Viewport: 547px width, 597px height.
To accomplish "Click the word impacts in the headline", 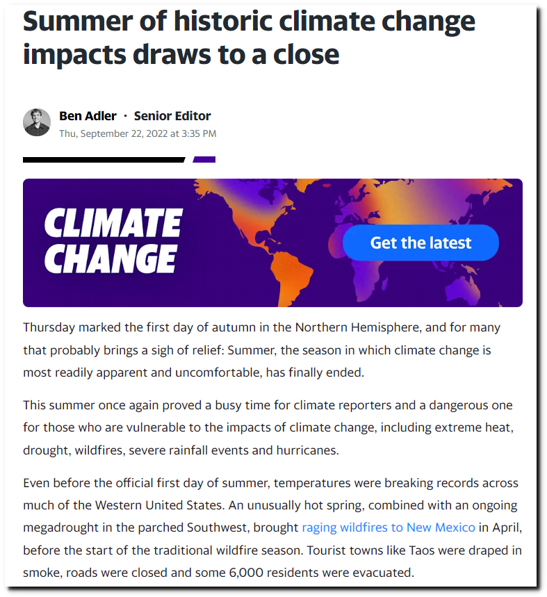I will point(74,54).
